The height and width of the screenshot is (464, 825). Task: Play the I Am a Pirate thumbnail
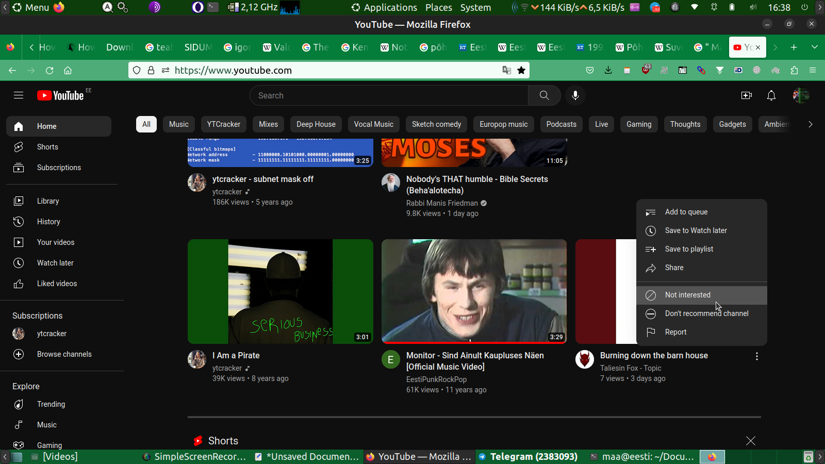[x=280, y=291]
